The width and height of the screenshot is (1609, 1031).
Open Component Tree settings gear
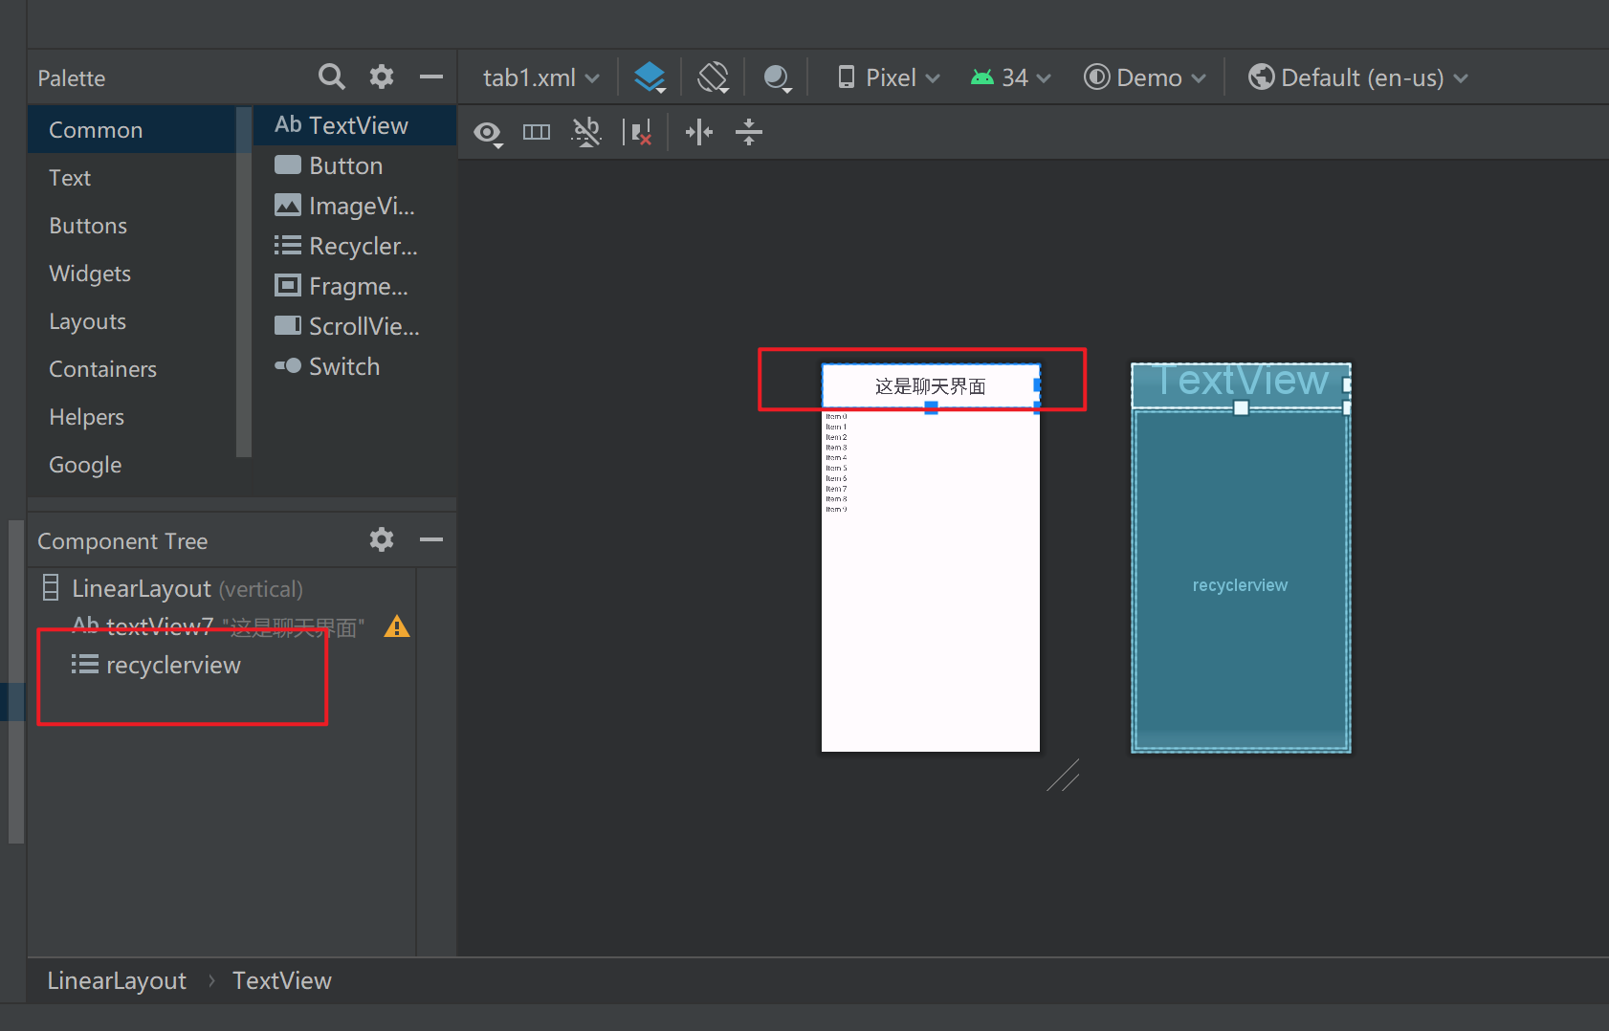click(382, 539)
